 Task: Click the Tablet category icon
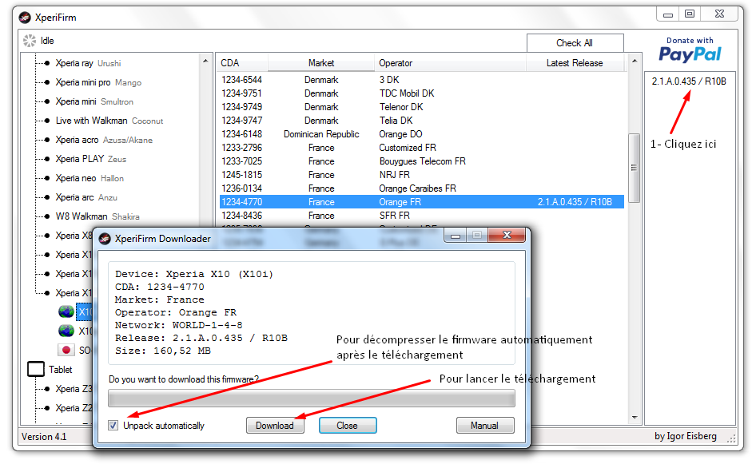[36, 370]
